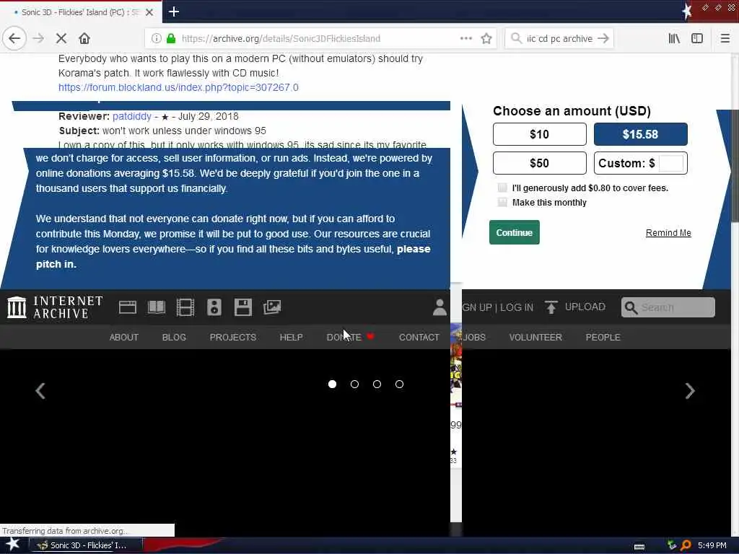739x554 pixels.
Task: Go to previous carousel slide
Action: point(40,391)
